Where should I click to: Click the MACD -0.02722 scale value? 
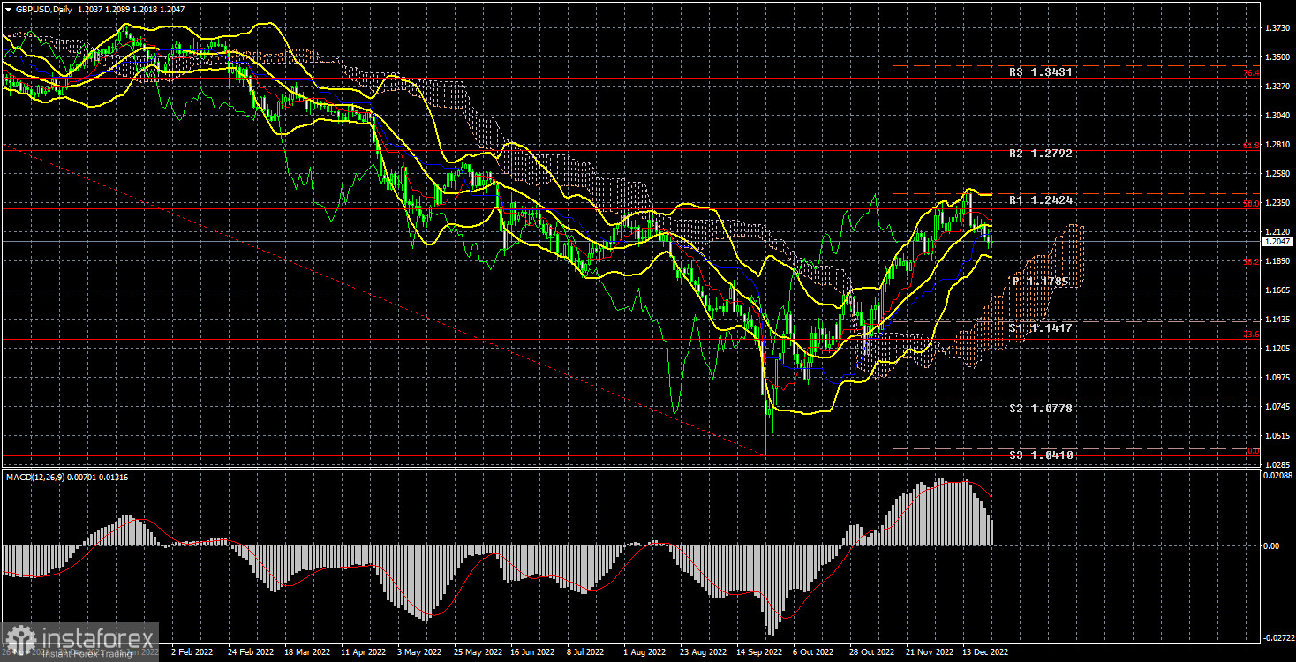[x=1277, y=636]
